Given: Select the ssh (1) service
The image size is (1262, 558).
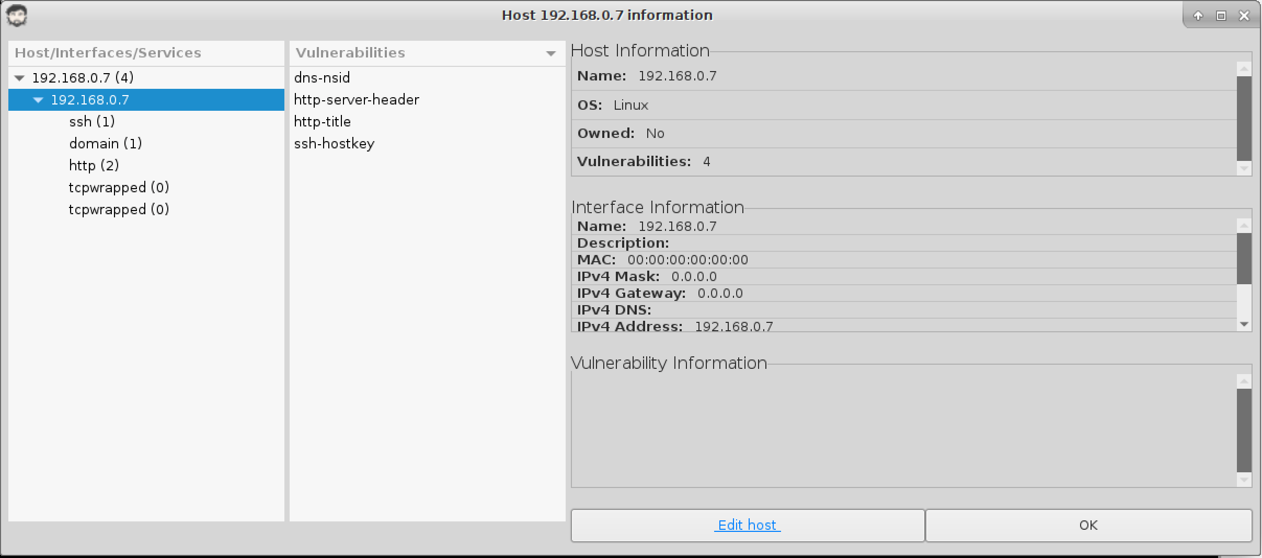Looking at the screenshot, I should click(x=91, y=122).
